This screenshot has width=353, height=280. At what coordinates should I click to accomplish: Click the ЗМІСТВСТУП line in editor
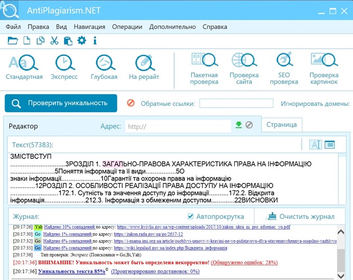(x=31, y=156)
